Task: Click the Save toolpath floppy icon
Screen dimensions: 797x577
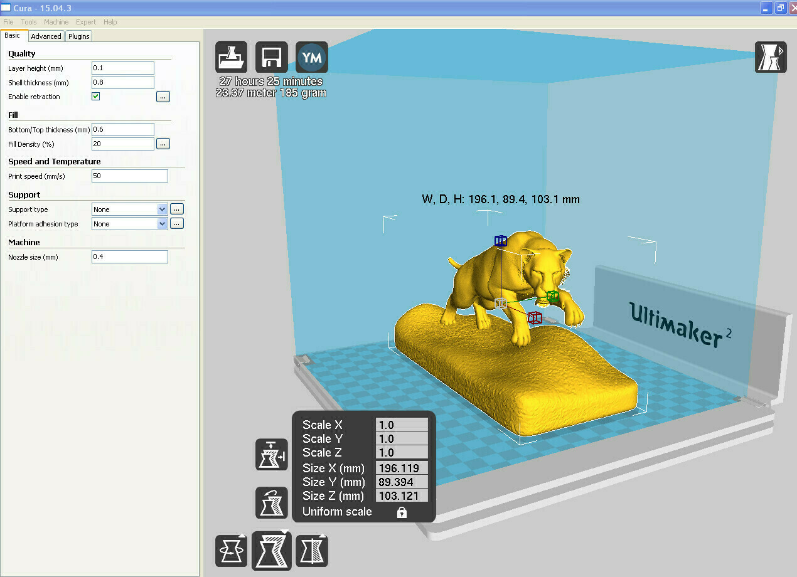Action: (272, 58)
